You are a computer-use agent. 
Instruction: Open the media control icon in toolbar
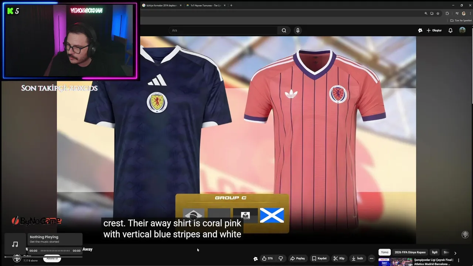click(457, 13)
